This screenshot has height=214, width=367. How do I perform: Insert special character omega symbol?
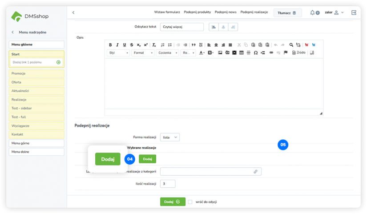(256, 53)
